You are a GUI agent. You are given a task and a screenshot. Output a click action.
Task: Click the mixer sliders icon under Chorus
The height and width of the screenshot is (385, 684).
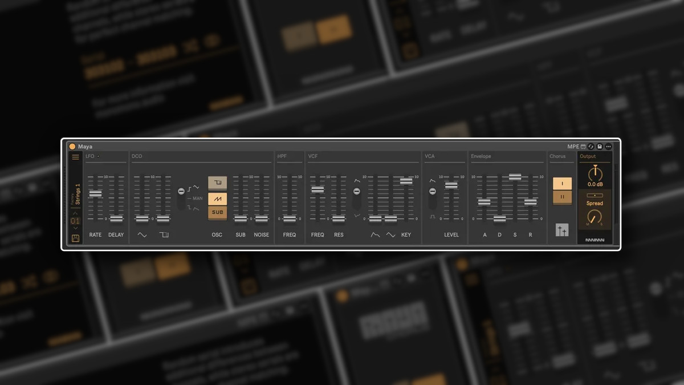[562, 230]
